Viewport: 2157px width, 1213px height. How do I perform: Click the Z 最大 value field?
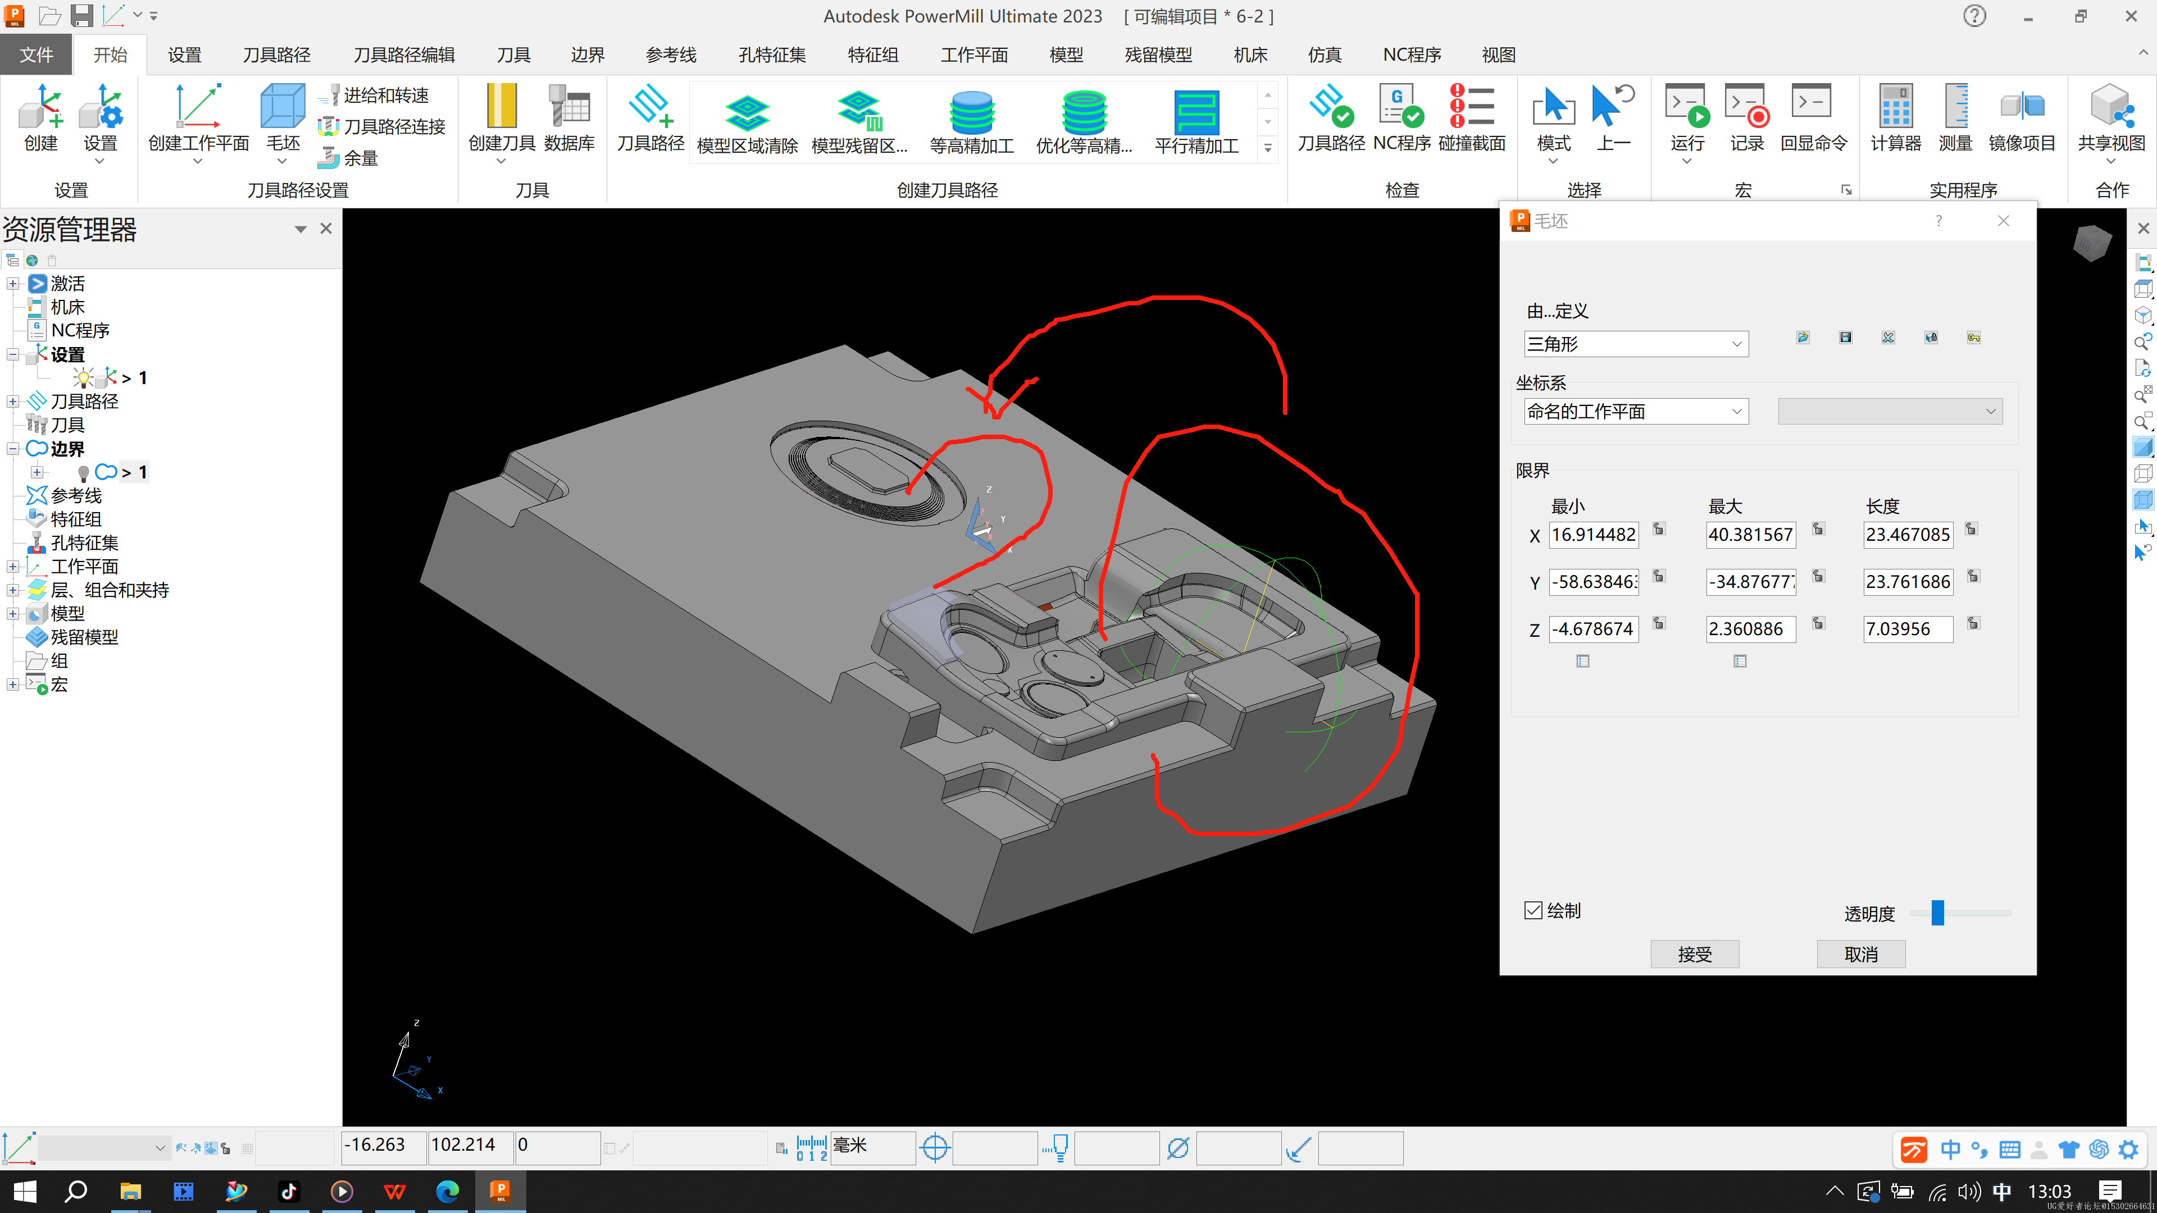(x=1750, y=629)
